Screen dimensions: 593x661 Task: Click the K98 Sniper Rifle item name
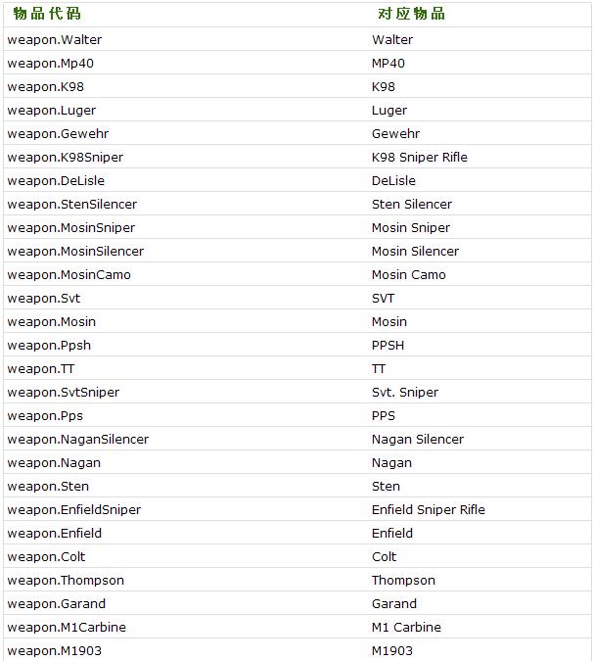[420, 158]
